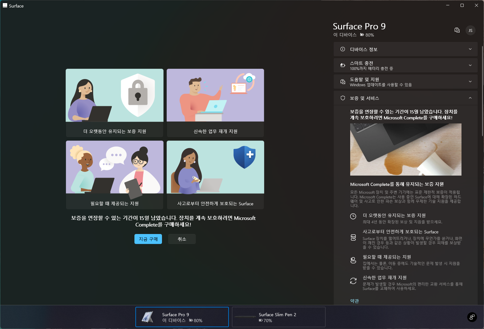Select the Surface Slim Pen 2 device tab

279,317
